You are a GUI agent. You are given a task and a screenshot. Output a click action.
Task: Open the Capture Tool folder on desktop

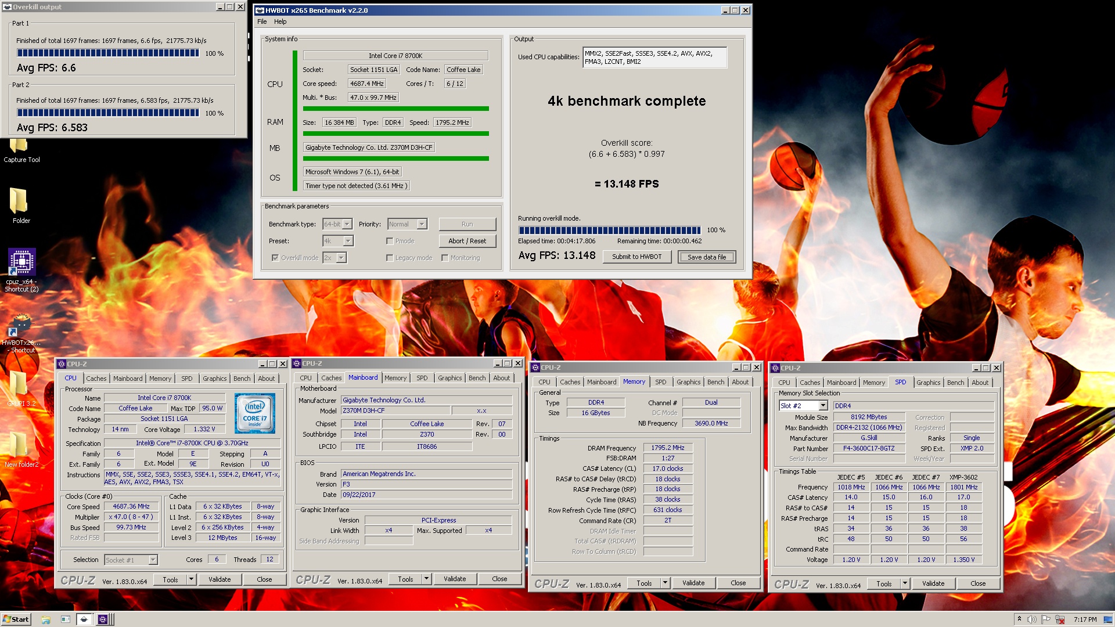click(21, 151)
